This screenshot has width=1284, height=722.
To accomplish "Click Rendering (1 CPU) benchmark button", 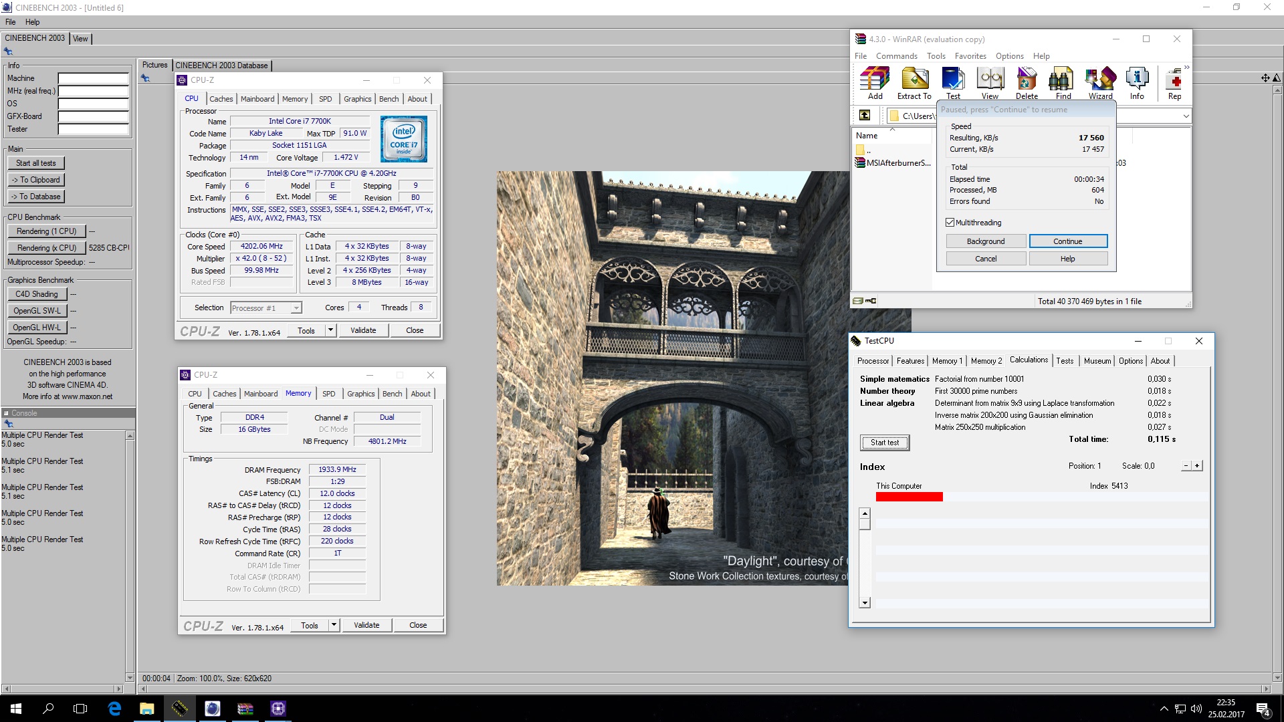I will point(47,231).
